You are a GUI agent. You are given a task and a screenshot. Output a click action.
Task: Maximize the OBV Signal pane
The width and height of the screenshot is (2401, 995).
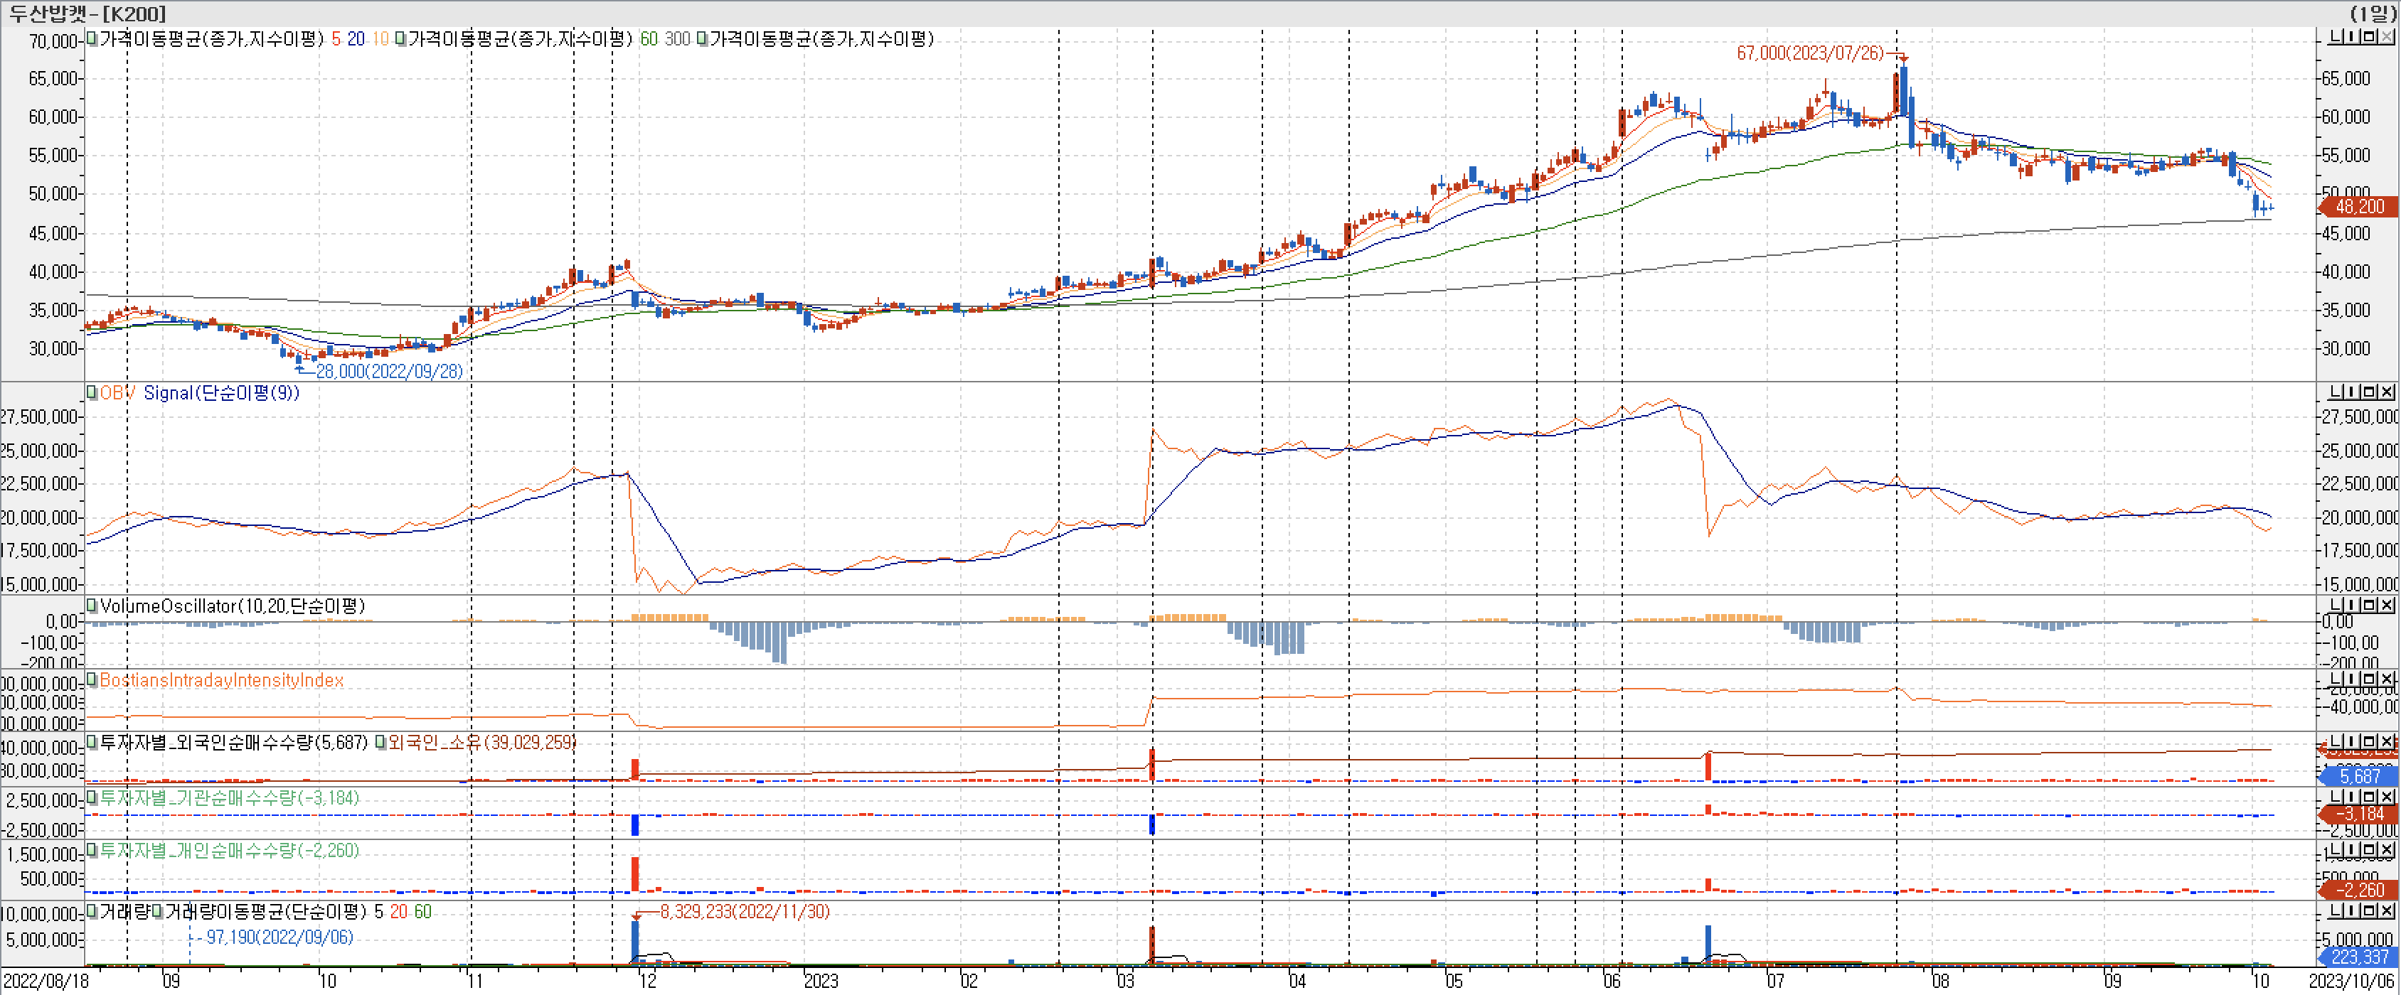click(x=2369, y=392)
